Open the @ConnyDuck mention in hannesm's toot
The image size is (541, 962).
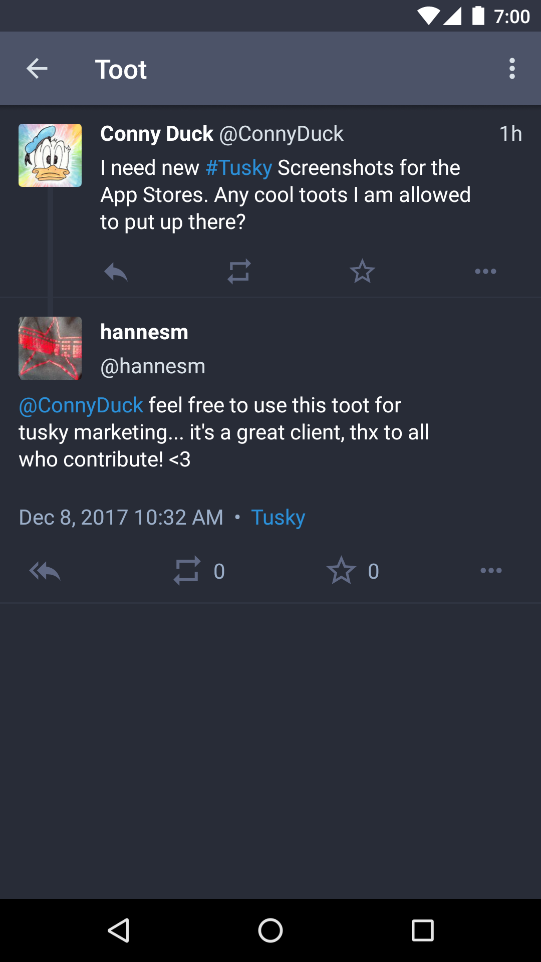tap(81, 405)
